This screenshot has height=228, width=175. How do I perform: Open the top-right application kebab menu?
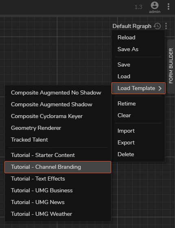pos(168,6)
